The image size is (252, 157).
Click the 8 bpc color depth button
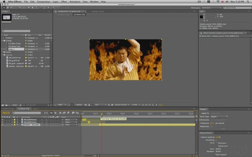coord(15,105)
